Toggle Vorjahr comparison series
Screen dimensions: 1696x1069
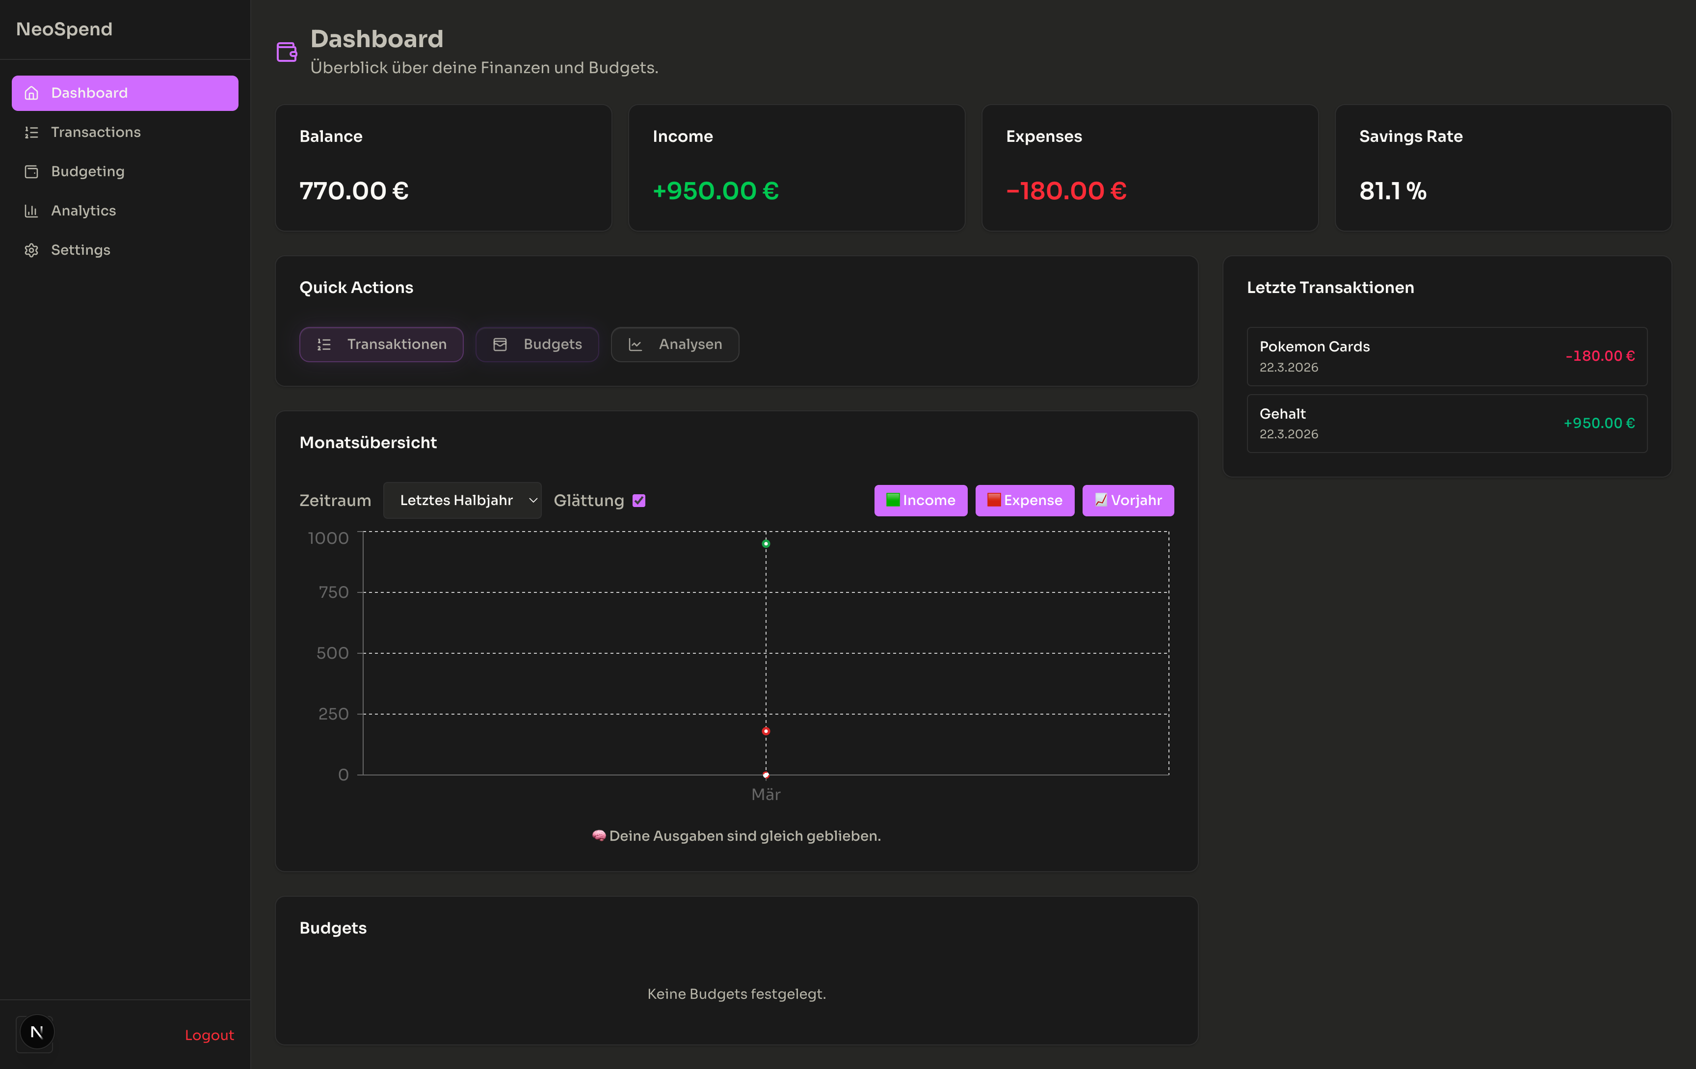point(1128,501)
